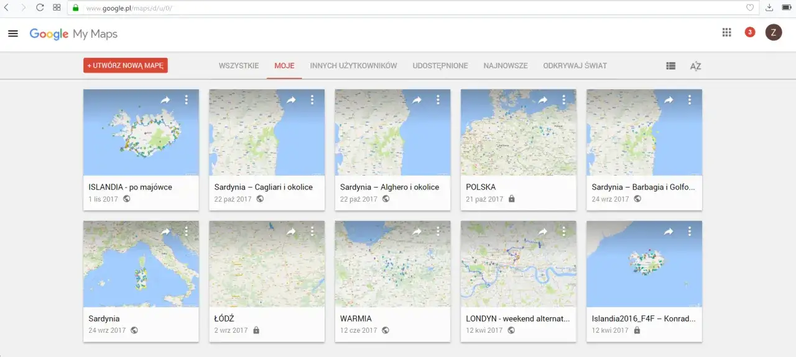796x357 pixels.
Task: Open the WARMIA map title
Action: point(356,319)
